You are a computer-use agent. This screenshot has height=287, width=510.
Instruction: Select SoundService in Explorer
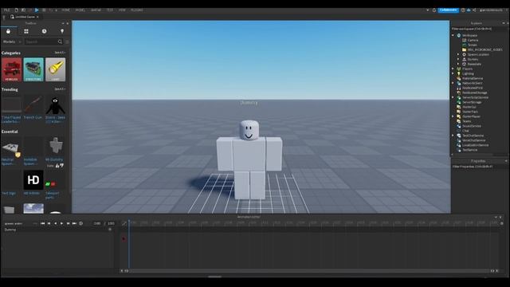coord(472,126)
